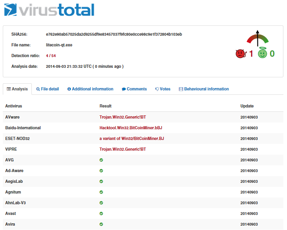
Task: Click the Baidu-International antivirus name
Action: [x=23, y=128]
